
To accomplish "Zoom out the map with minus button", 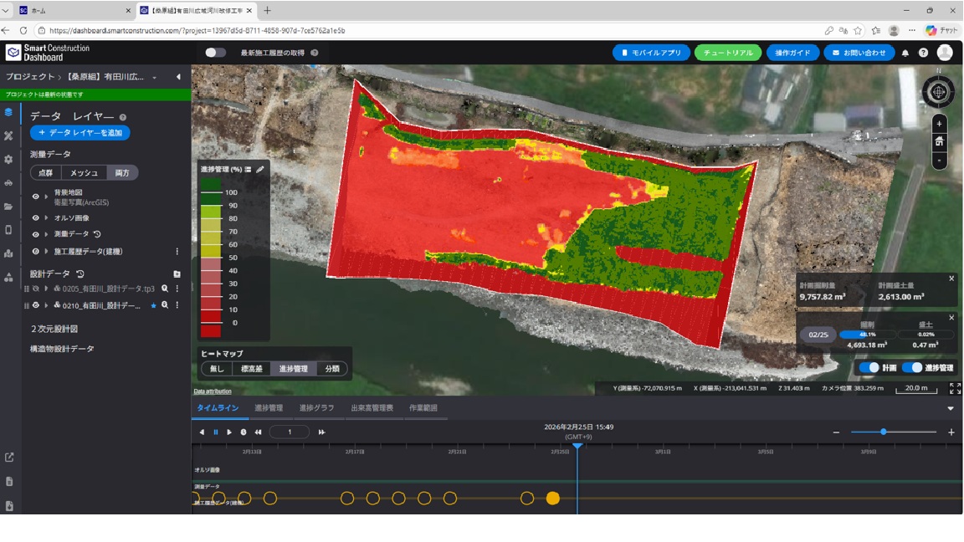I will pyautogui.click(x=939, y=161).
